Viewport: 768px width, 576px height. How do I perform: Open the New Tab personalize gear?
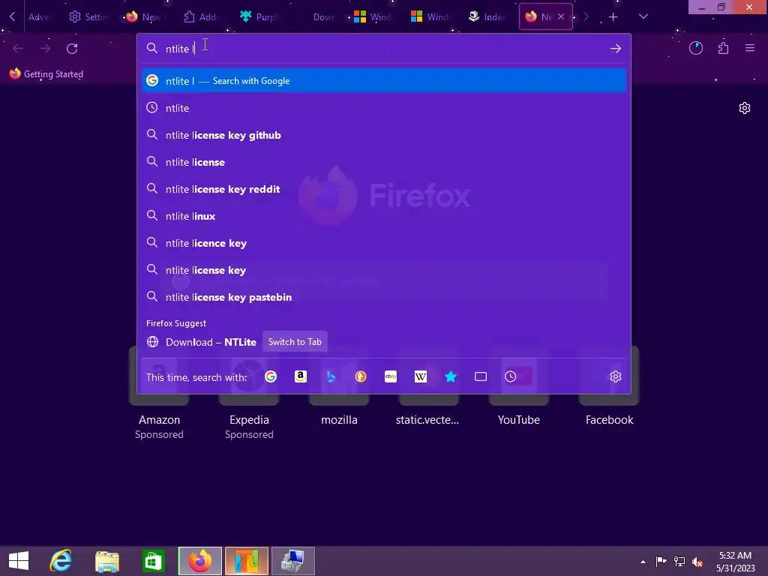[x=745, y=108]
